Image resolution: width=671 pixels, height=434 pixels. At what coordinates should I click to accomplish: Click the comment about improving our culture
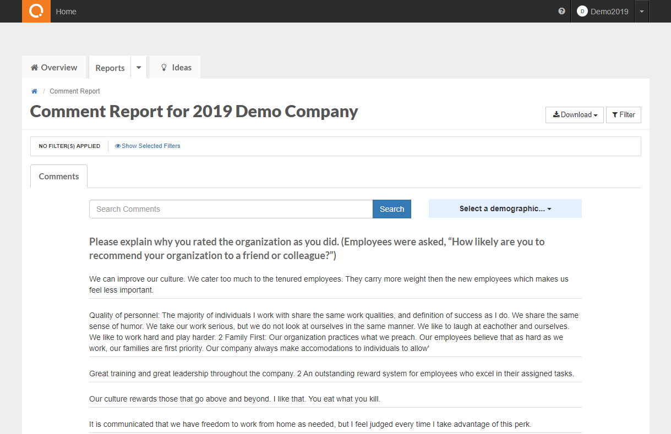[329, 284]
